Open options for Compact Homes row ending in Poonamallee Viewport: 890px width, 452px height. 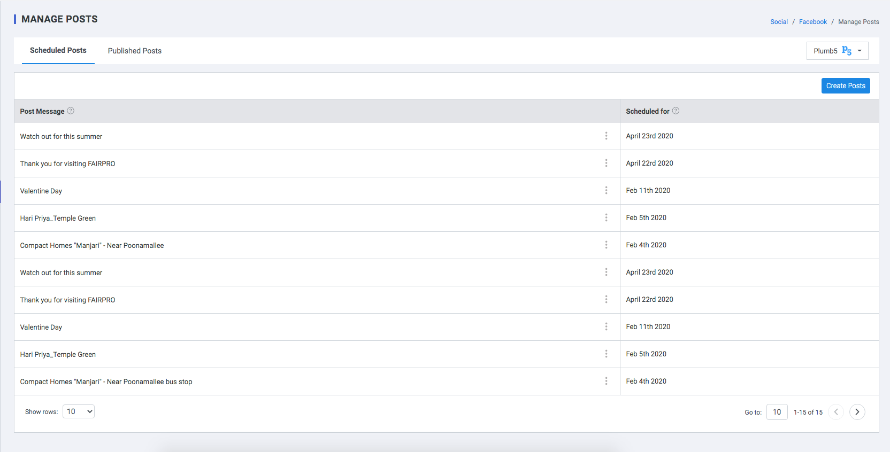606,245
